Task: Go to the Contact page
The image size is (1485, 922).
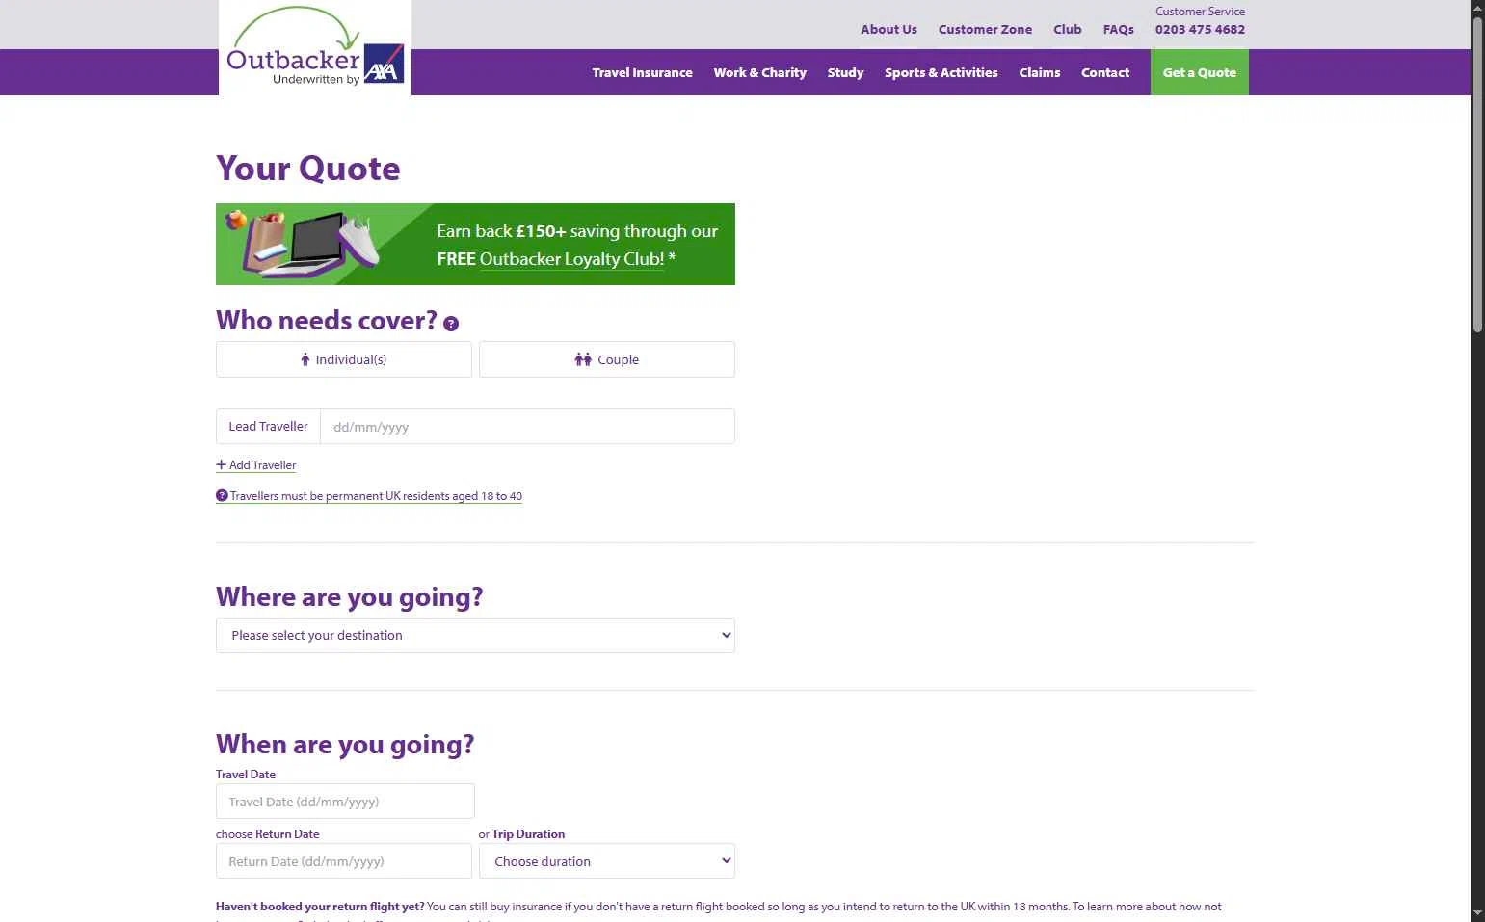Action: [x=1105, y=72]
